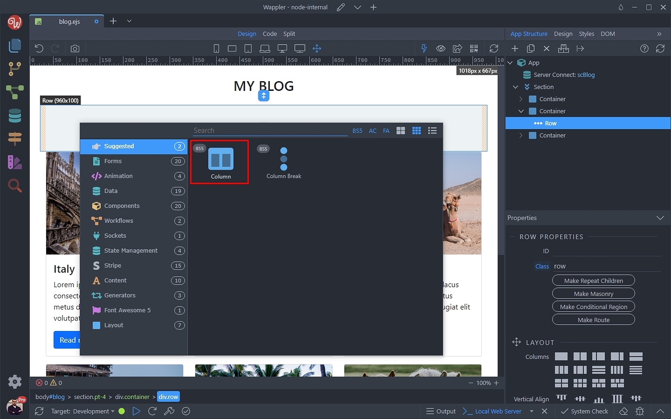Image resolution: width=671 pixels, height=419 pixels.
Task: Open the Git manager sidebar icon
Action: [14, 69]
